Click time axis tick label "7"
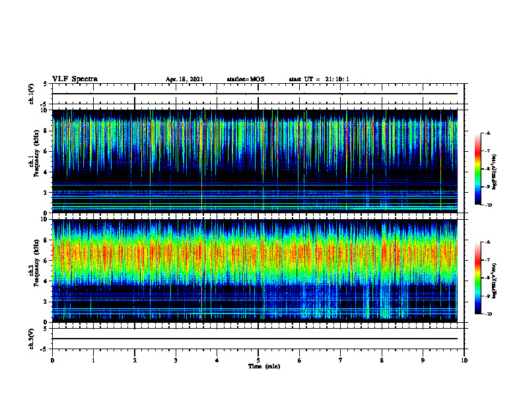This screenshot has width=523, height=404. point(341,360)
